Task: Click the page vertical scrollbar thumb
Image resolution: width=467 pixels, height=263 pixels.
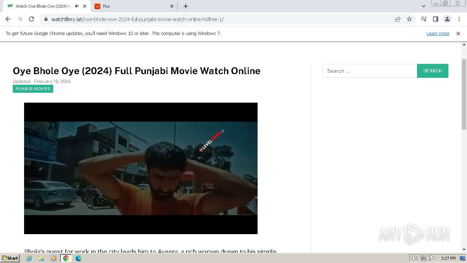Action: pos(464,94)
